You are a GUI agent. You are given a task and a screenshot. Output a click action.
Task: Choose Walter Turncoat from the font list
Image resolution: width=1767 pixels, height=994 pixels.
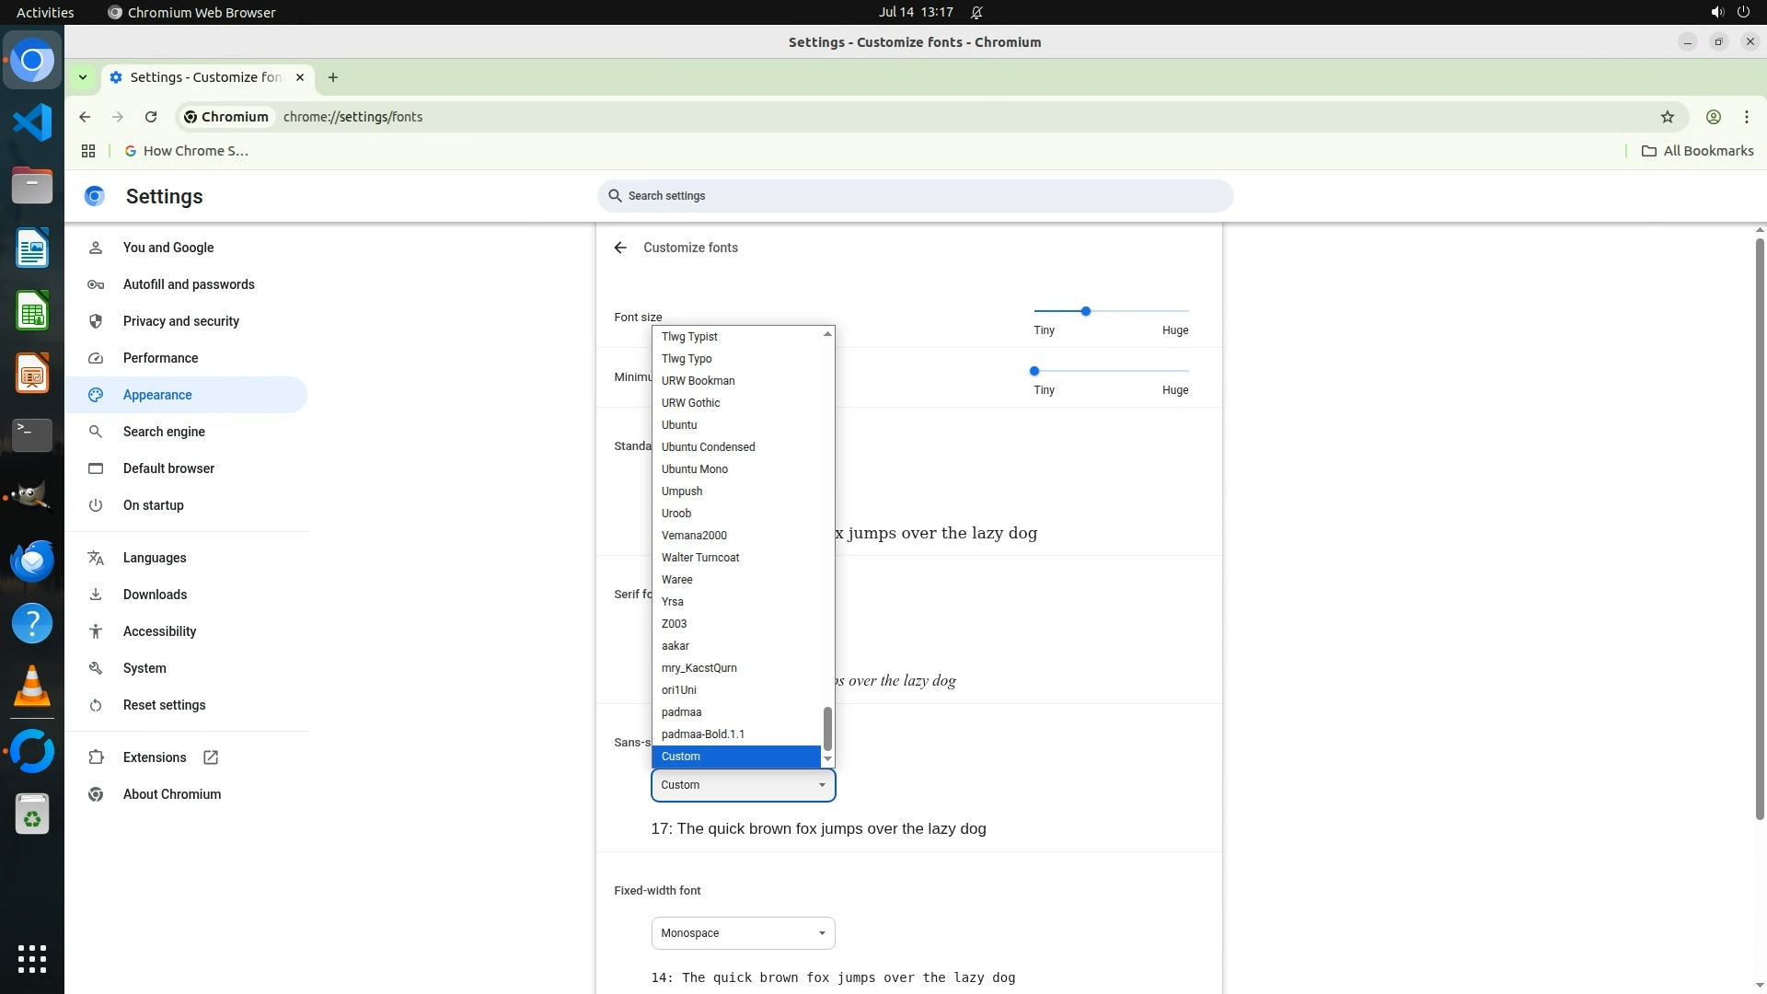(x=700, y=558)
